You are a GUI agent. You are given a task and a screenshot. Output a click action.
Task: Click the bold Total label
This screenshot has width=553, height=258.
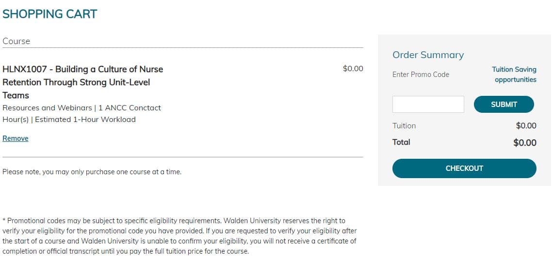tap(401, 142)
